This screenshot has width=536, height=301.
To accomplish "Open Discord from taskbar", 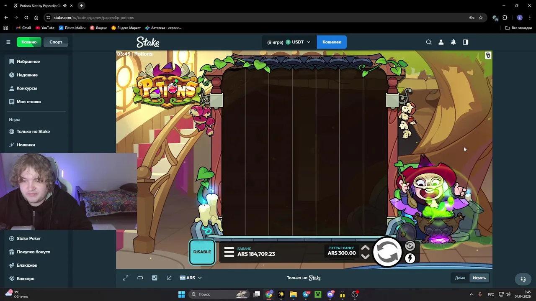I will [x=330, y=294].
